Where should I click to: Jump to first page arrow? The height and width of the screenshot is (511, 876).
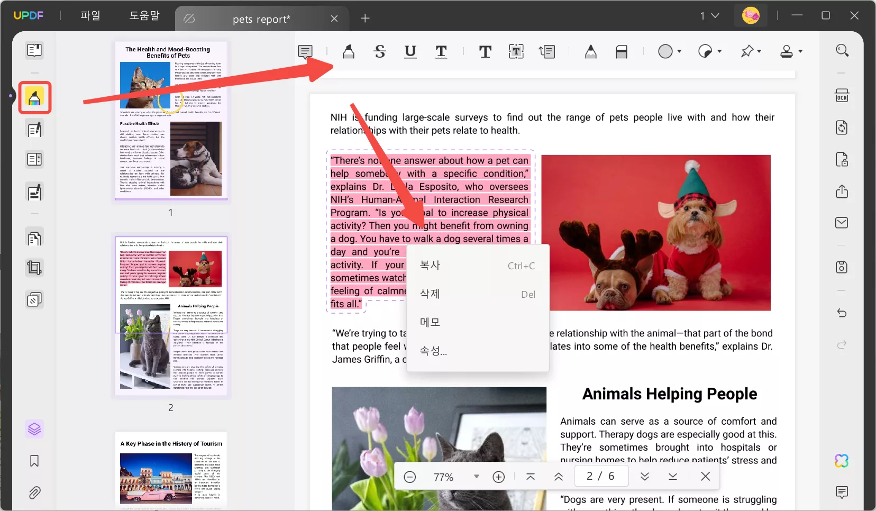click(531, 477)
